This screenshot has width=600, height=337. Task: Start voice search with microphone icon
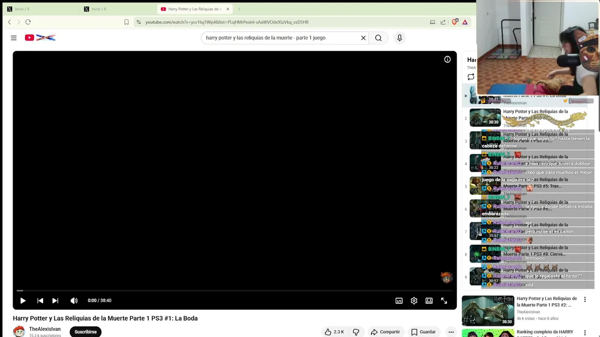point(399,38)
